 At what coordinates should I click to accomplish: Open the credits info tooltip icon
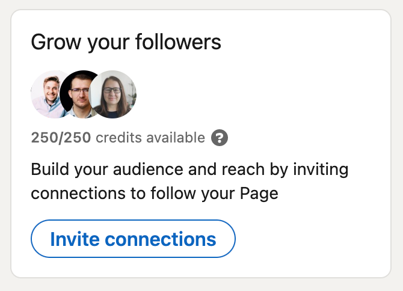pyautogui.click(x=220, y=138)
